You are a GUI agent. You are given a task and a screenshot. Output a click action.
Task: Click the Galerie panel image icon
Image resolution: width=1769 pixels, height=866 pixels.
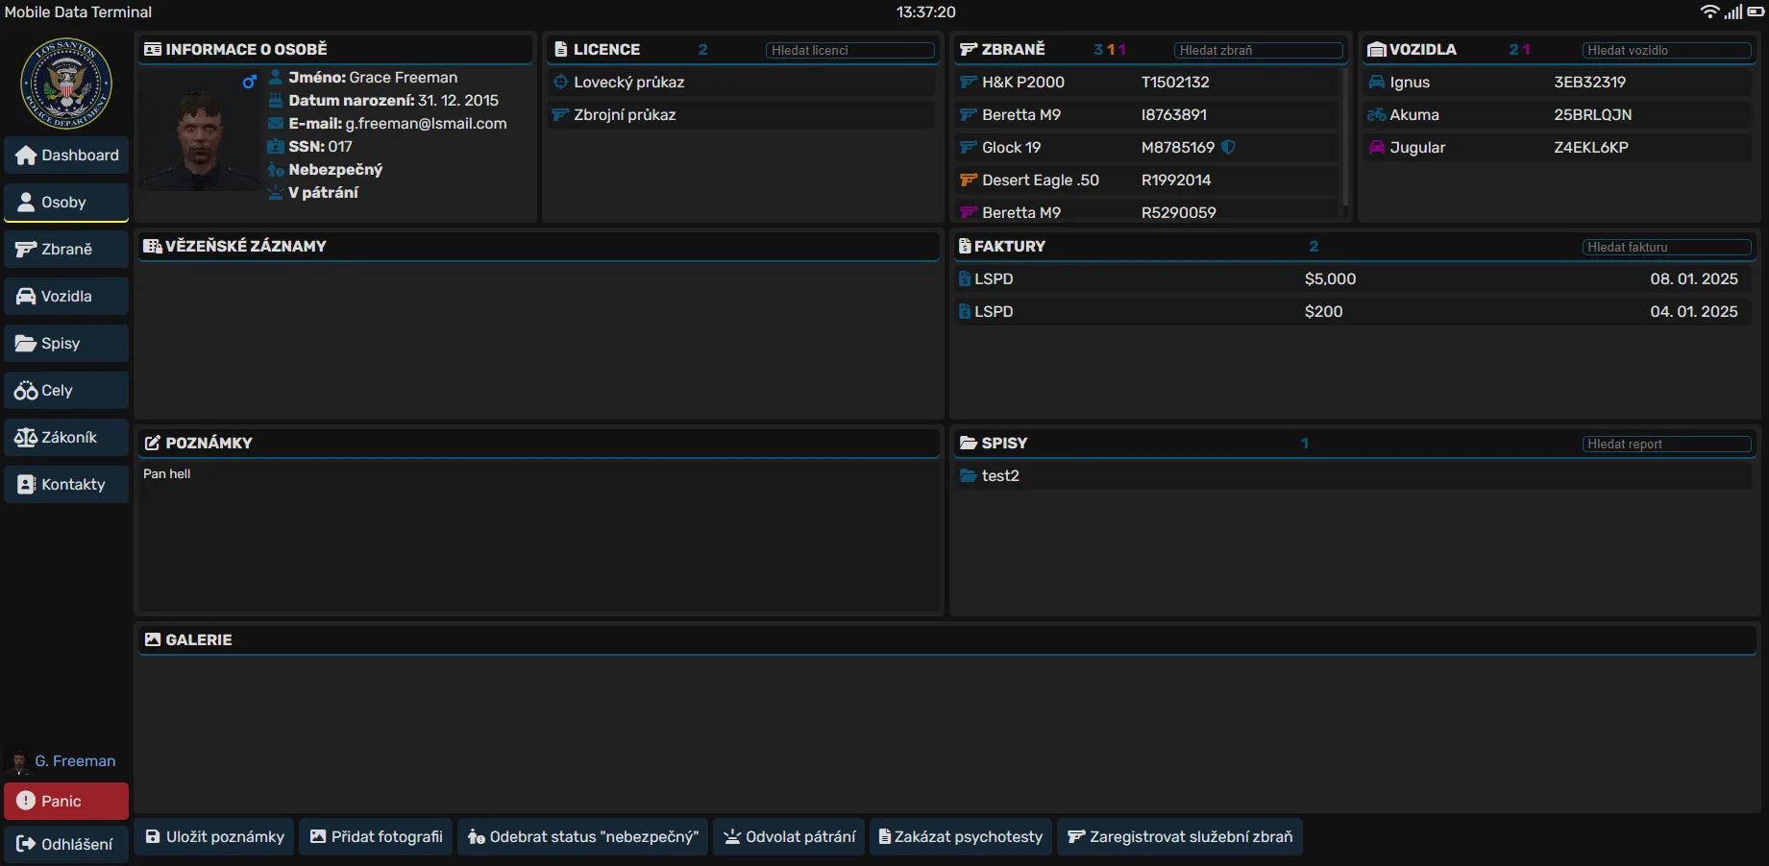tap(152, 639)
